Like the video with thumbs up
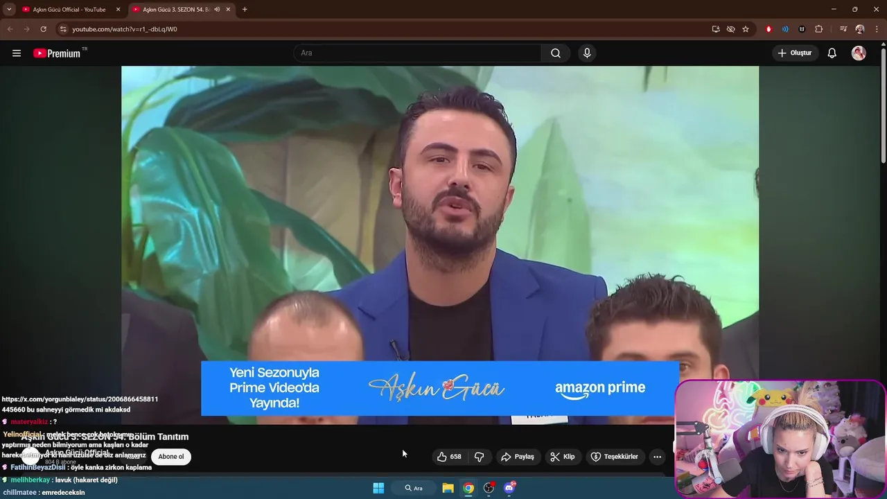Screen dimensions: 887x499 (449, 457)
